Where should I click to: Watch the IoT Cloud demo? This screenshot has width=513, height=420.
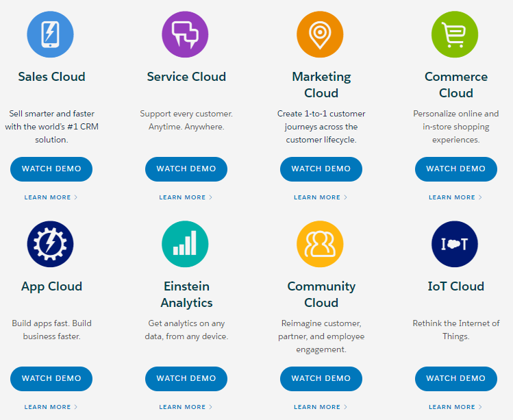click(x=456, y=378)
